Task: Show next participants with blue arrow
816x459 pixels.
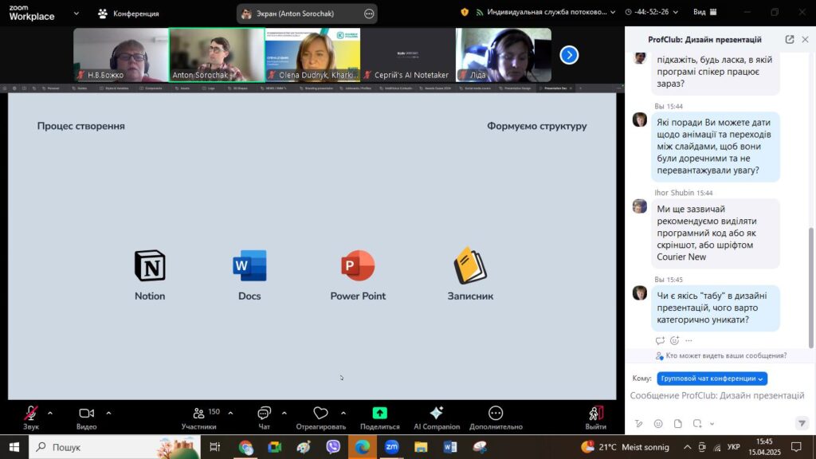Action: pos(569,55)
